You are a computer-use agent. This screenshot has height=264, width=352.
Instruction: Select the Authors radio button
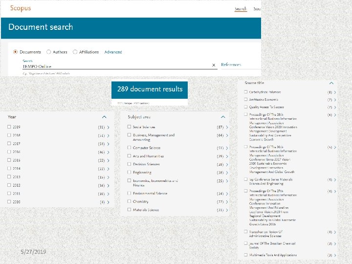(48, 52)
